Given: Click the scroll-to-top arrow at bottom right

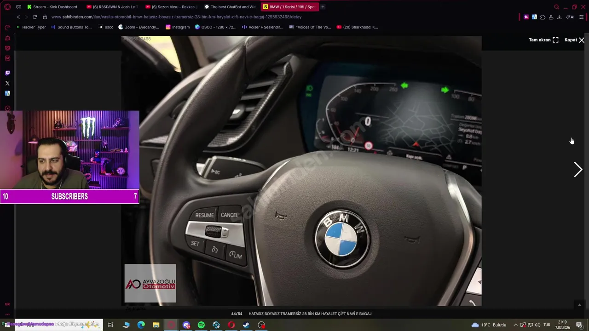Looking at the screenshot, I should [x=579, y=305].
